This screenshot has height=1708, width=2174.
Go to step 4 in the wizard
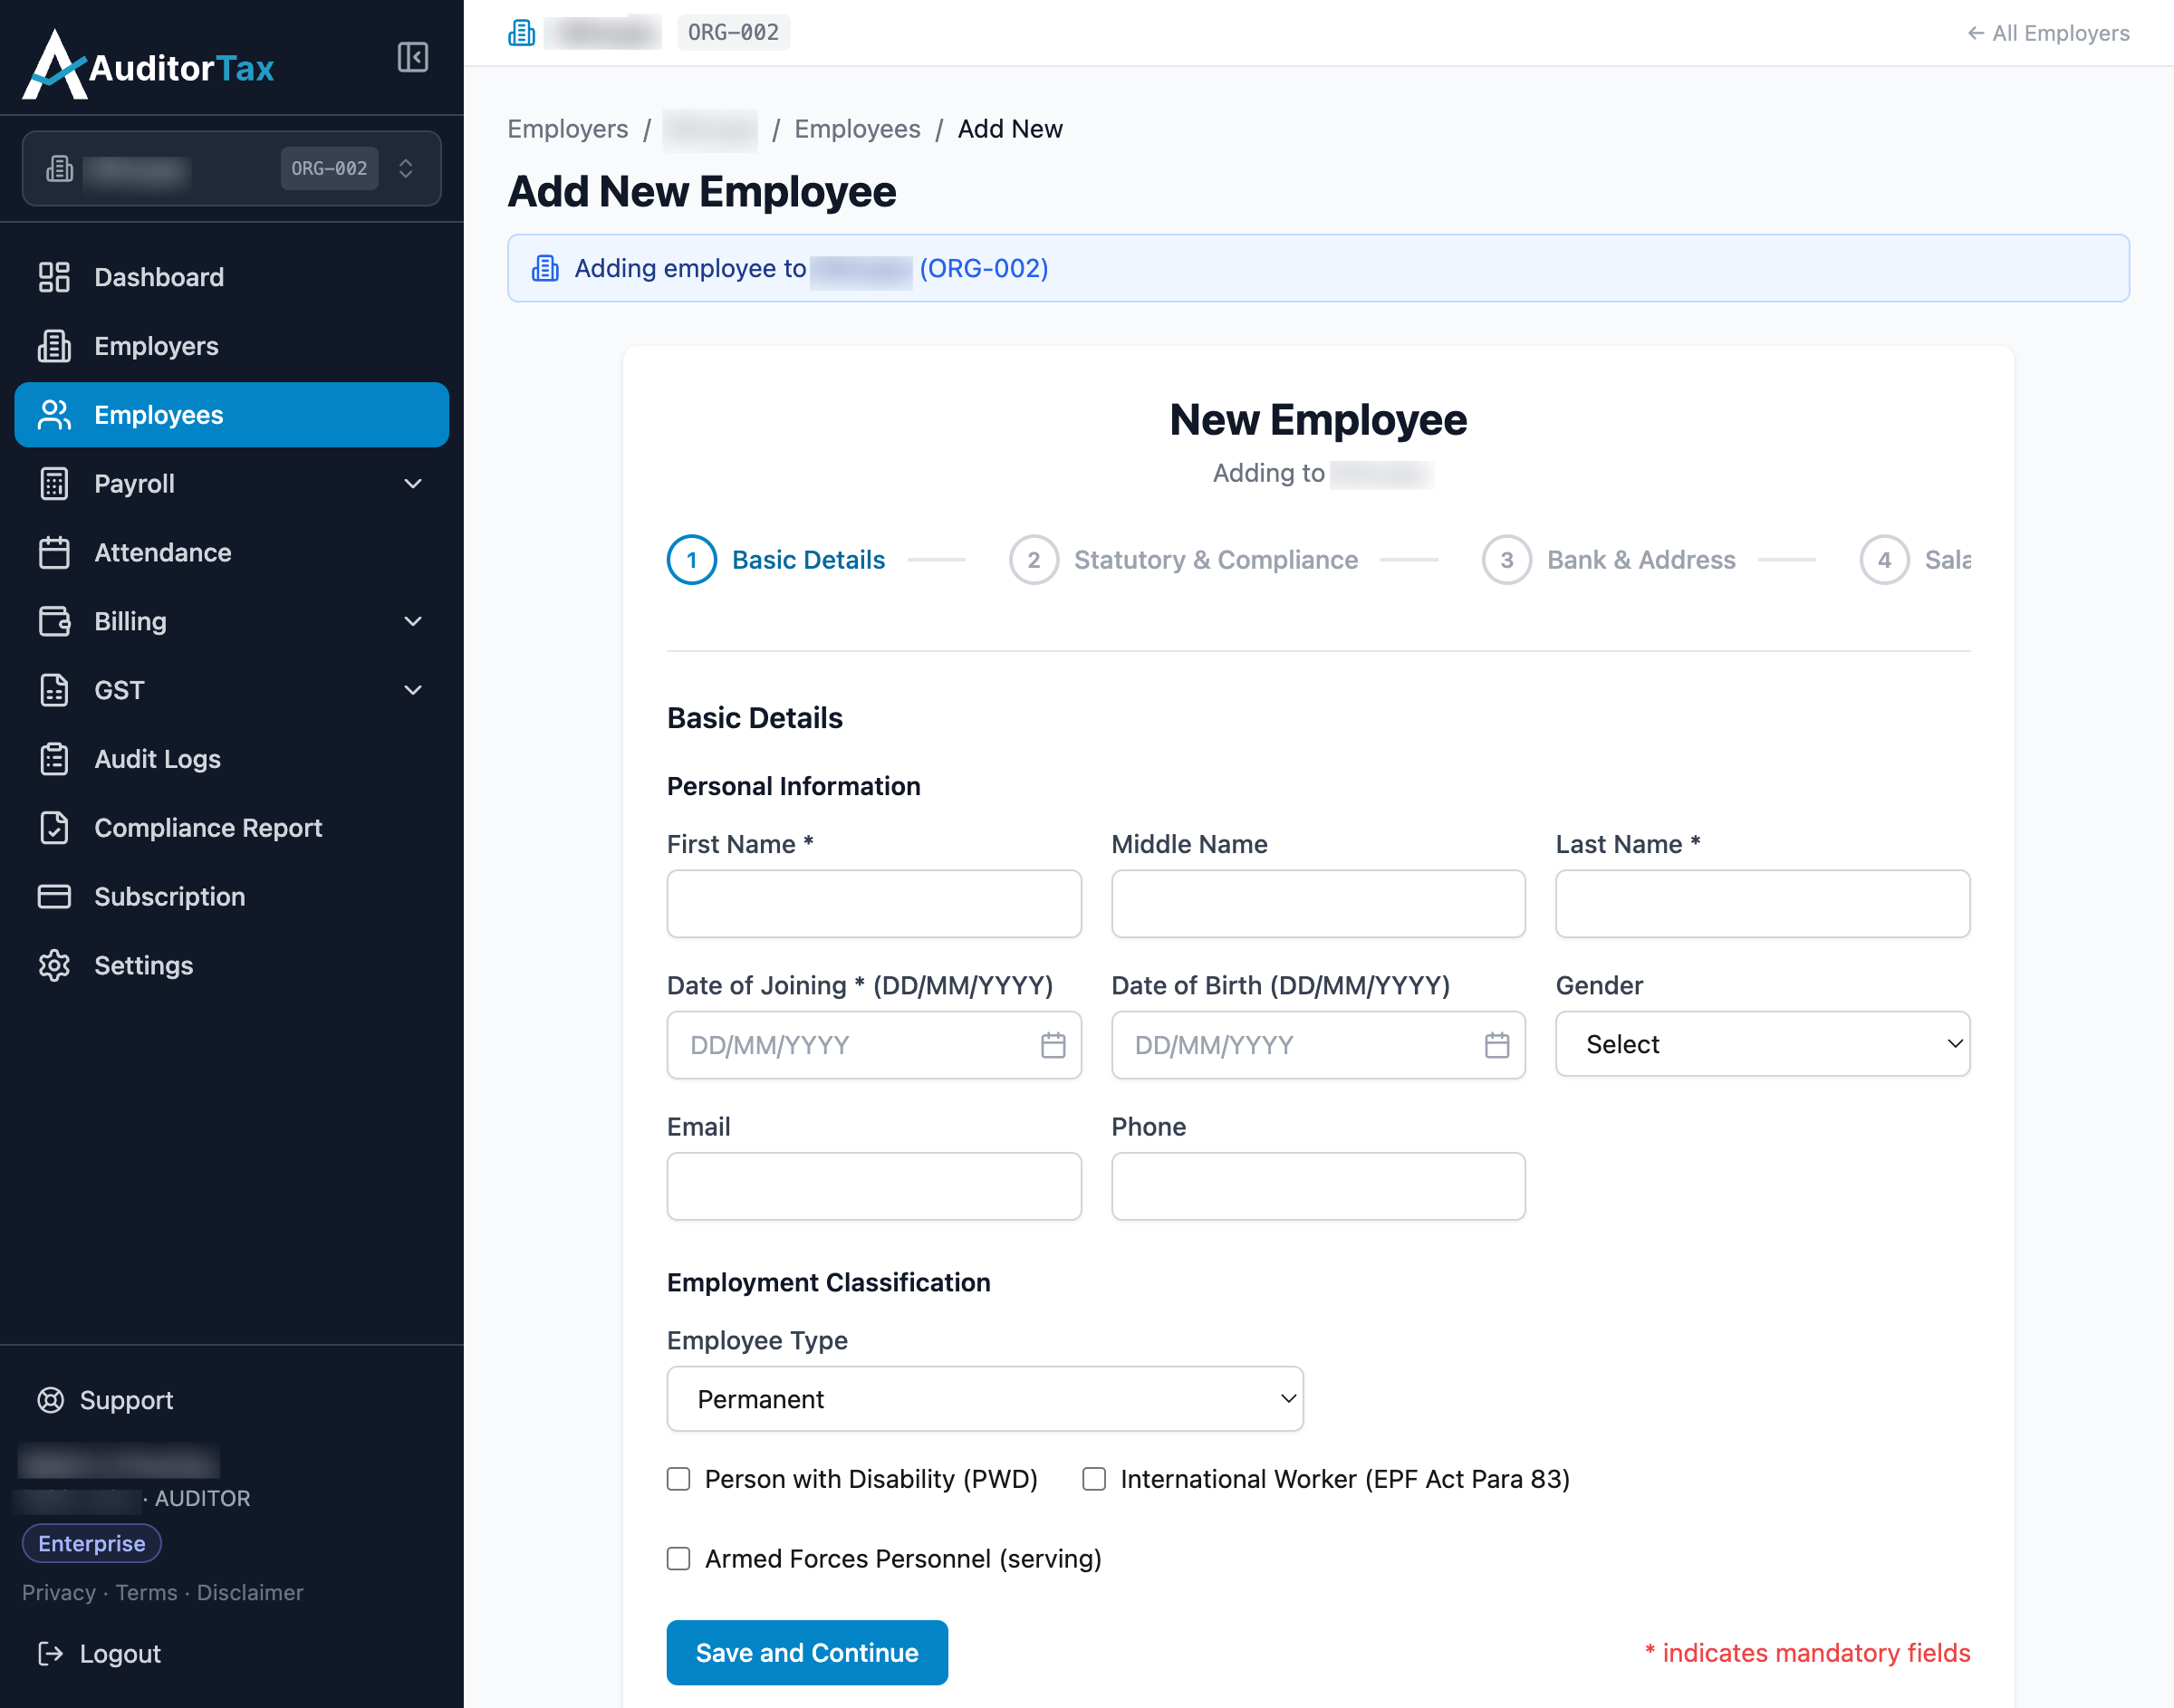[x=1914, y=560]
